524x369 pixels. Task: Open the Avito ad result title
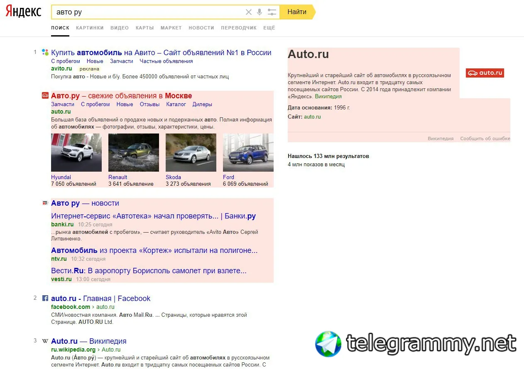161,53
